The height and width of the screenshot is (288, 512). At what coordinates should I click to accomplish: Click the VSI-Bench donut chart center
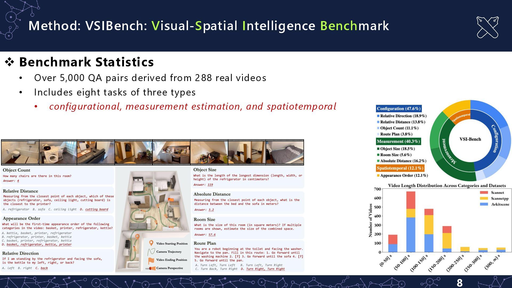(x=470, y=139)
